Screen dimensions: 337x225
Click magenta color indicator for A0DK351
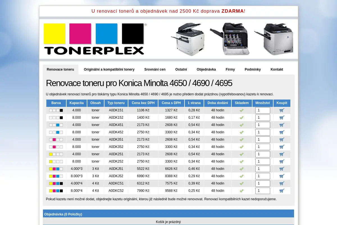54,139
